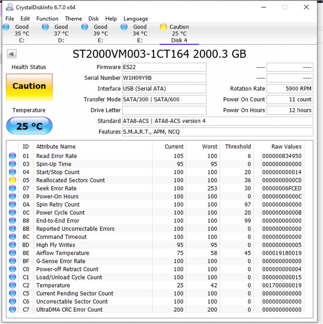Close the CrystalDiskInfo window
Screen dimensions: 323x324
(306, 7)
